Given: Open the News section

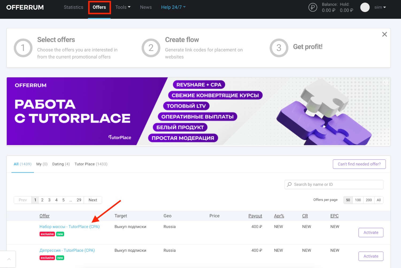Looking at the screenshot, I should (146, 7).
